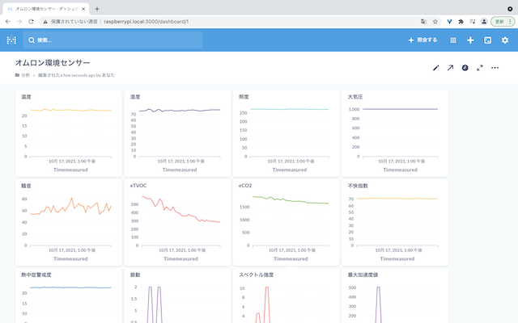Click the 1,000 axis label in 大気圧
The image size is (518, 323).
(x=355, y=109)
